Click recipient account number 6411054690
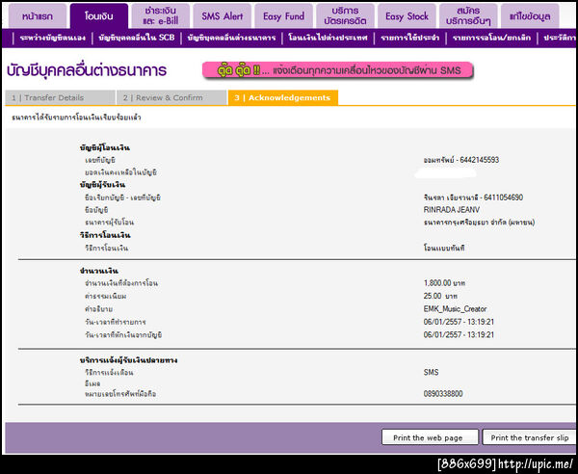The height and width of the screenshot is (474, 578). pos(503,197)
